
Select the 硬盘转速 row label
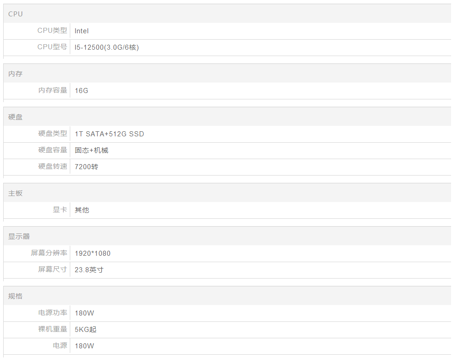[52, 167]
